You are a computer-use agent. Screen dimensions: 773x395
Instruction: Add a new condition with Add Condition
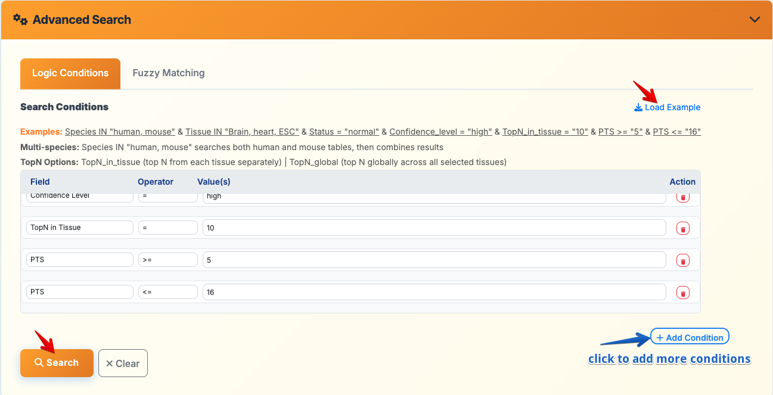[690, 337]
